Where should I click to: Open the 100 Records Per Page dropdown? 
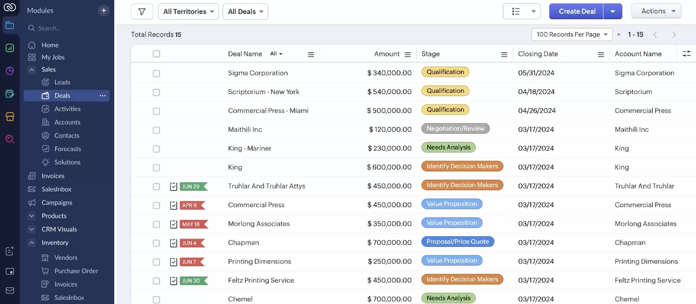pyautogui.click(x=572, y=34)
